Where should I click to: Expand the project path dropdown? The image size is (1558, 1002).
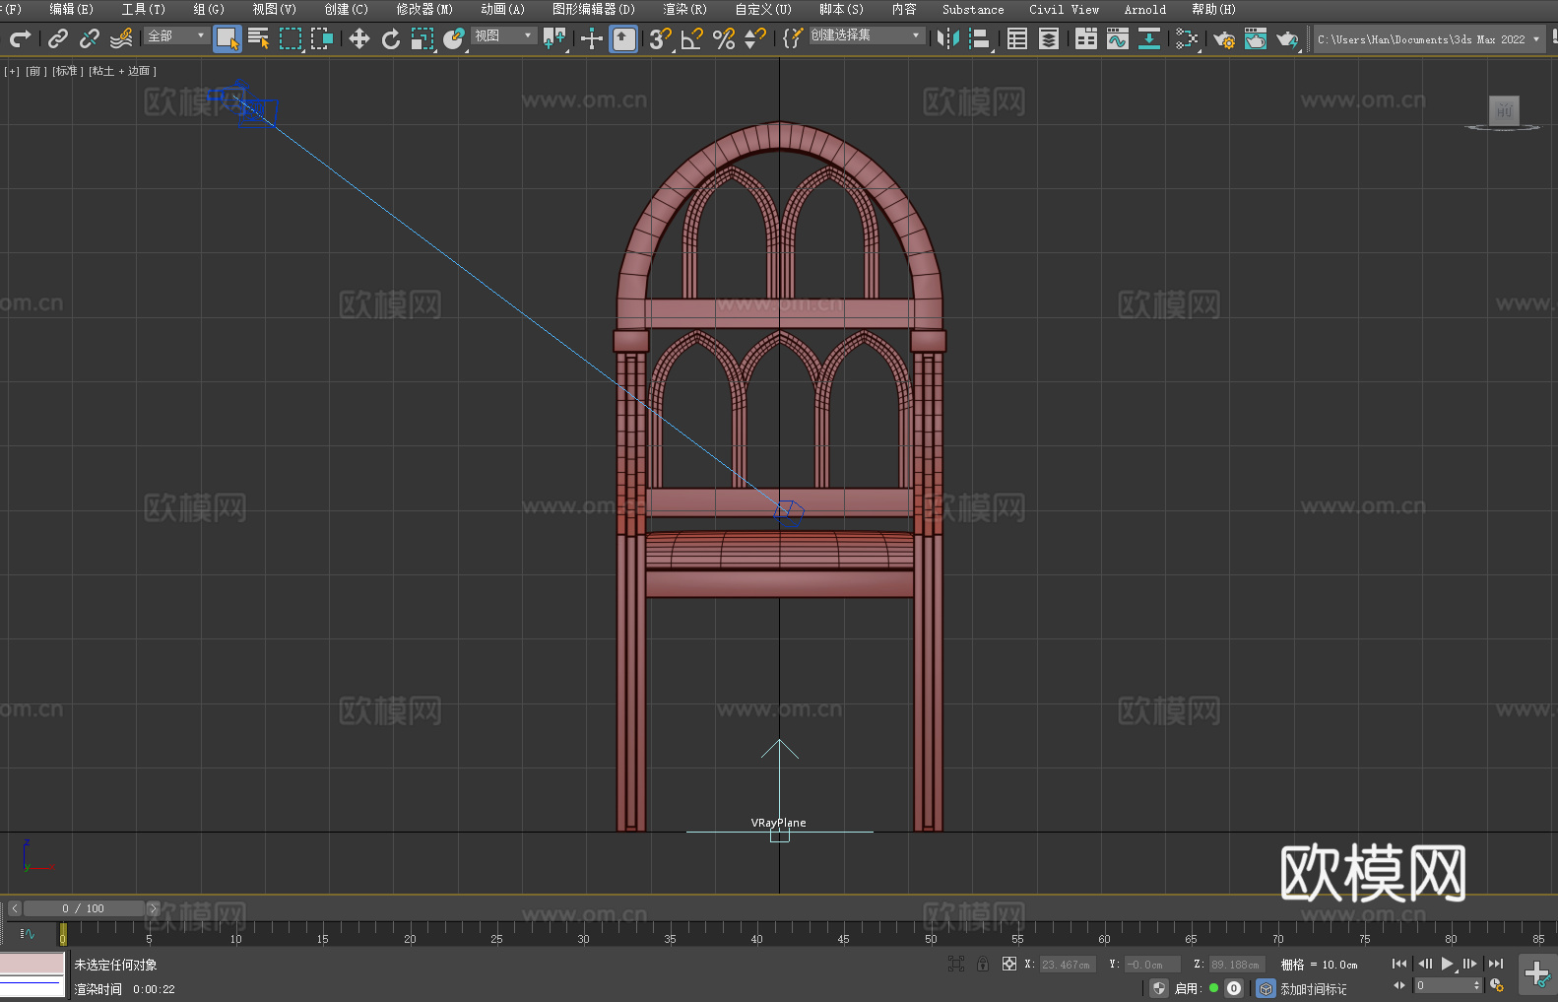(1535, 39)
